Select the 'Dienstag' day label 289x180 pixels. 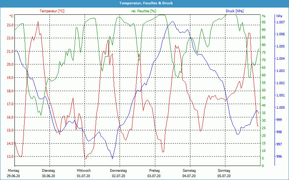pos(48,171)
